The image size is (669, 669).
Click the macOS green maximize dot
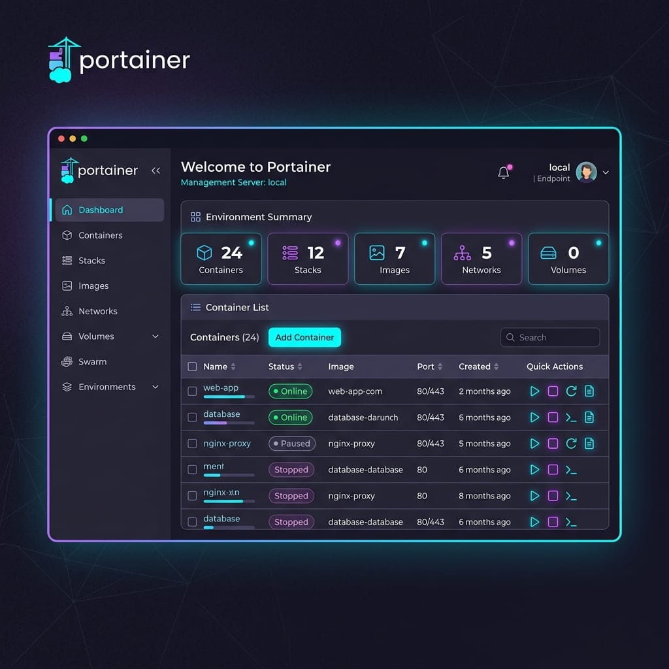click(84, 139)
